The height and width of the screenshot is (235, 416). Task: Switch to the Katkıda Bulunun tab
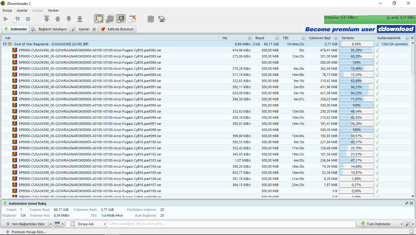click(118, 29)
